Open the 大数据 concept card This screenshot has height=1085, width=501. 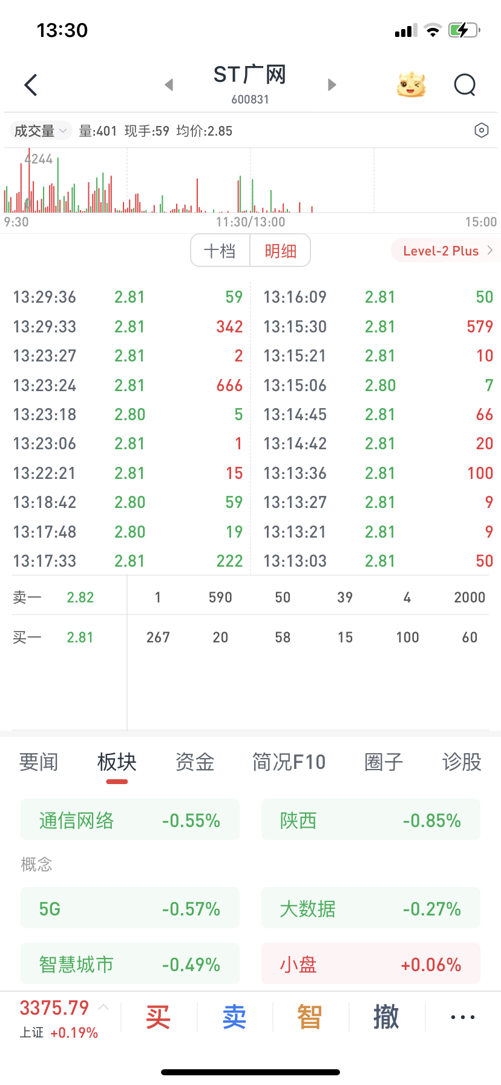coord(371,908)
